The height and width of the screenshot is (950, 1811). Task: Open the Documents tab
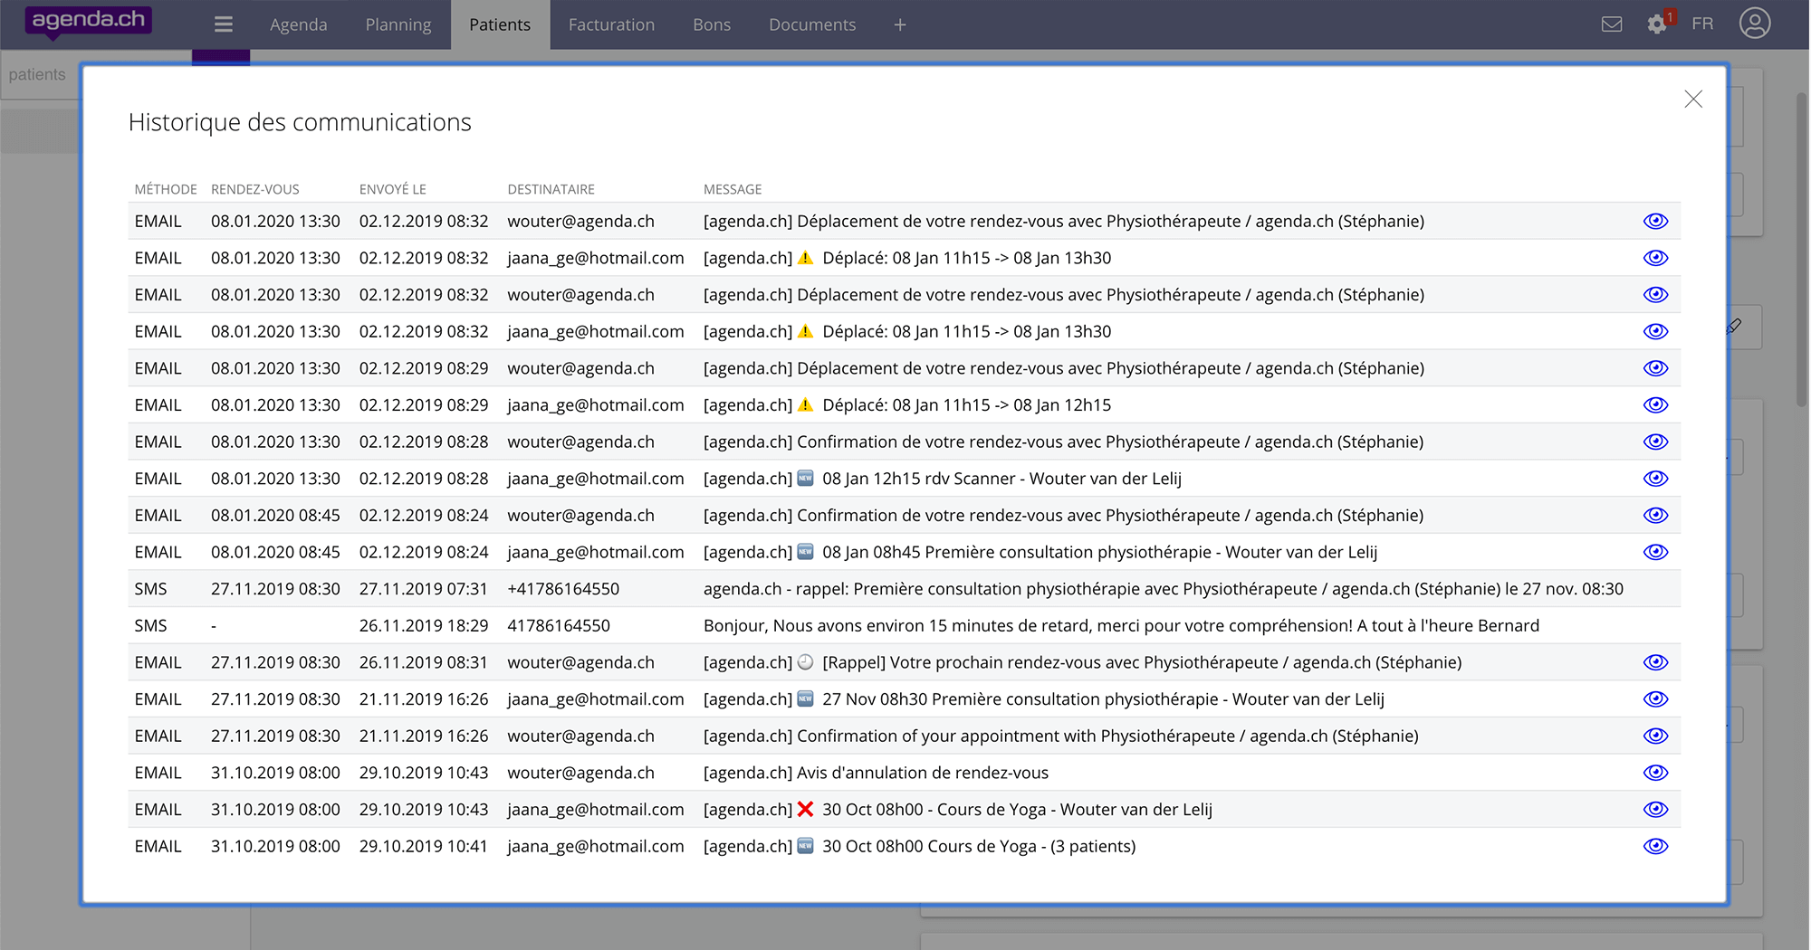tap(811, 24)
